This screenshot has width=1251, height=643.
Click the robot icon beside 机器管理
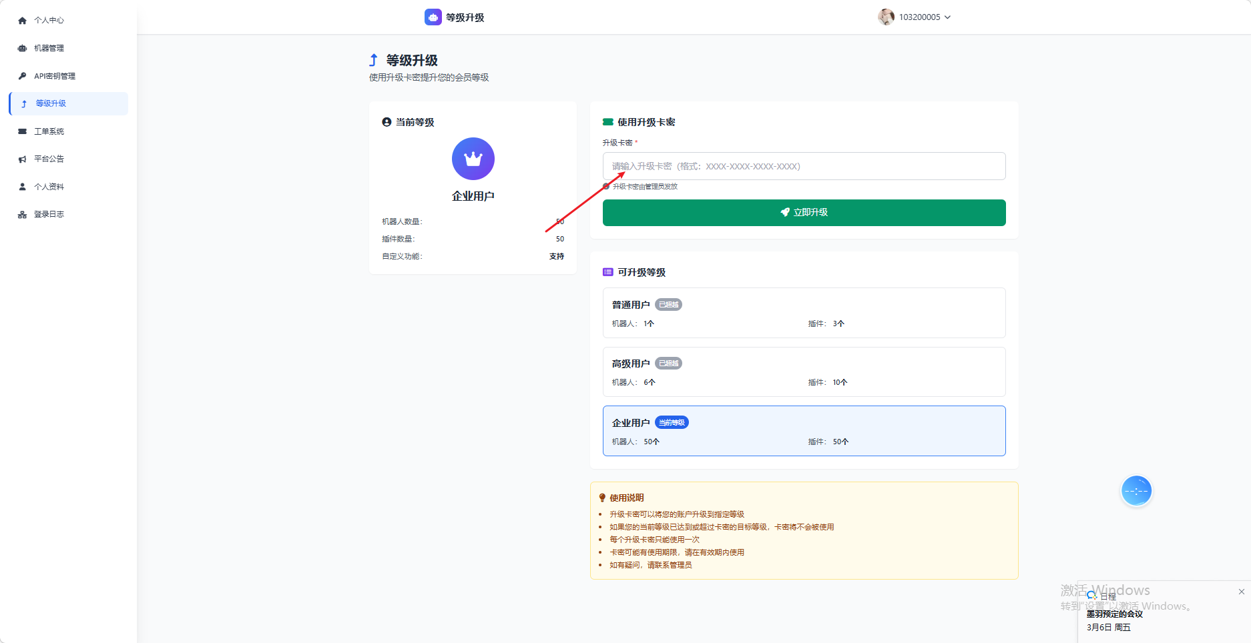point(22,48)
